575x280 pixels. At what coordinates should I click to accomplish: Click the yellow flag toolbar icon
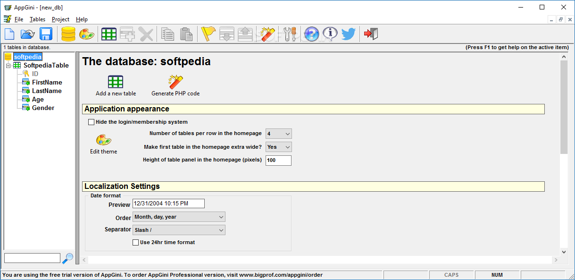pos(208,34)
